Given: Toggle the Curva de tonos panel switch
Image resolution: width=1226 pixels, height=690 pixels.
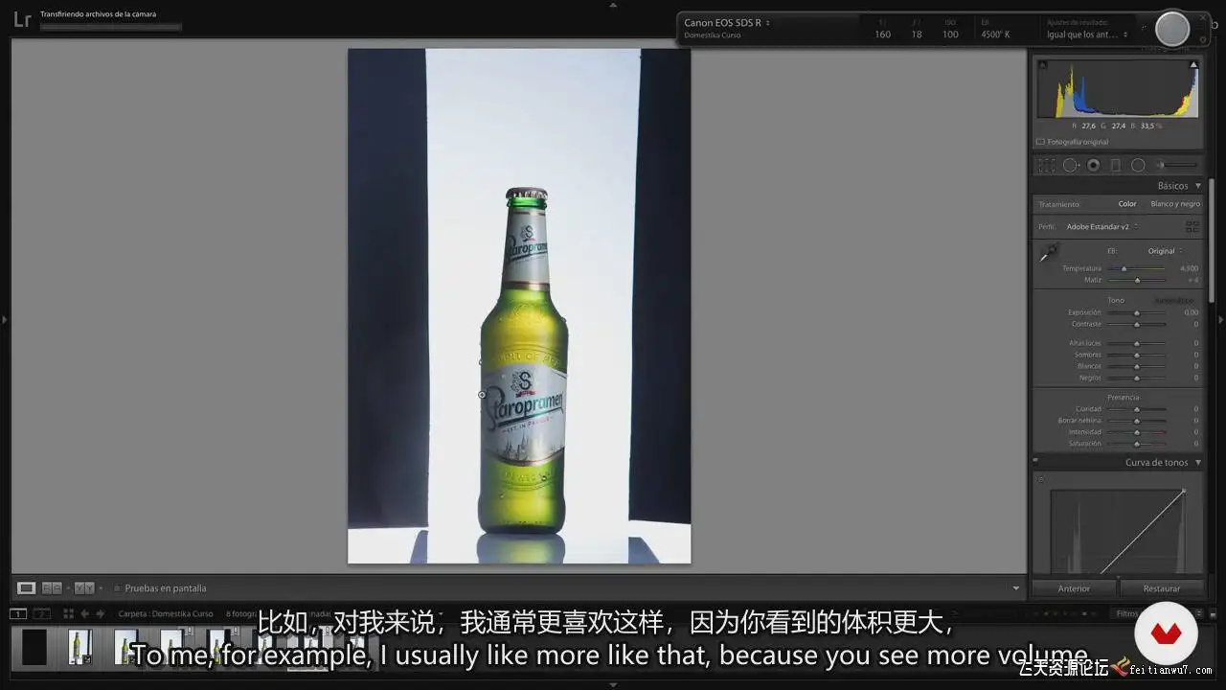Looking at the screenshot, I should point(1035,462).
